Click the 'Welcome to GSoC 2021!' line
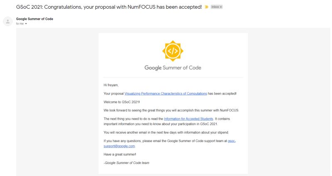This screenshot has width=332, height=176. coord(122,102)
